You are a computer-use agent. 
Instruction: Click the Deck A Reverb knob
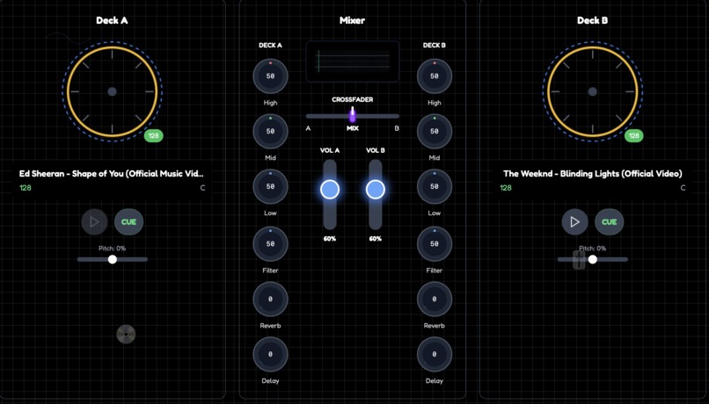[270, 299]
